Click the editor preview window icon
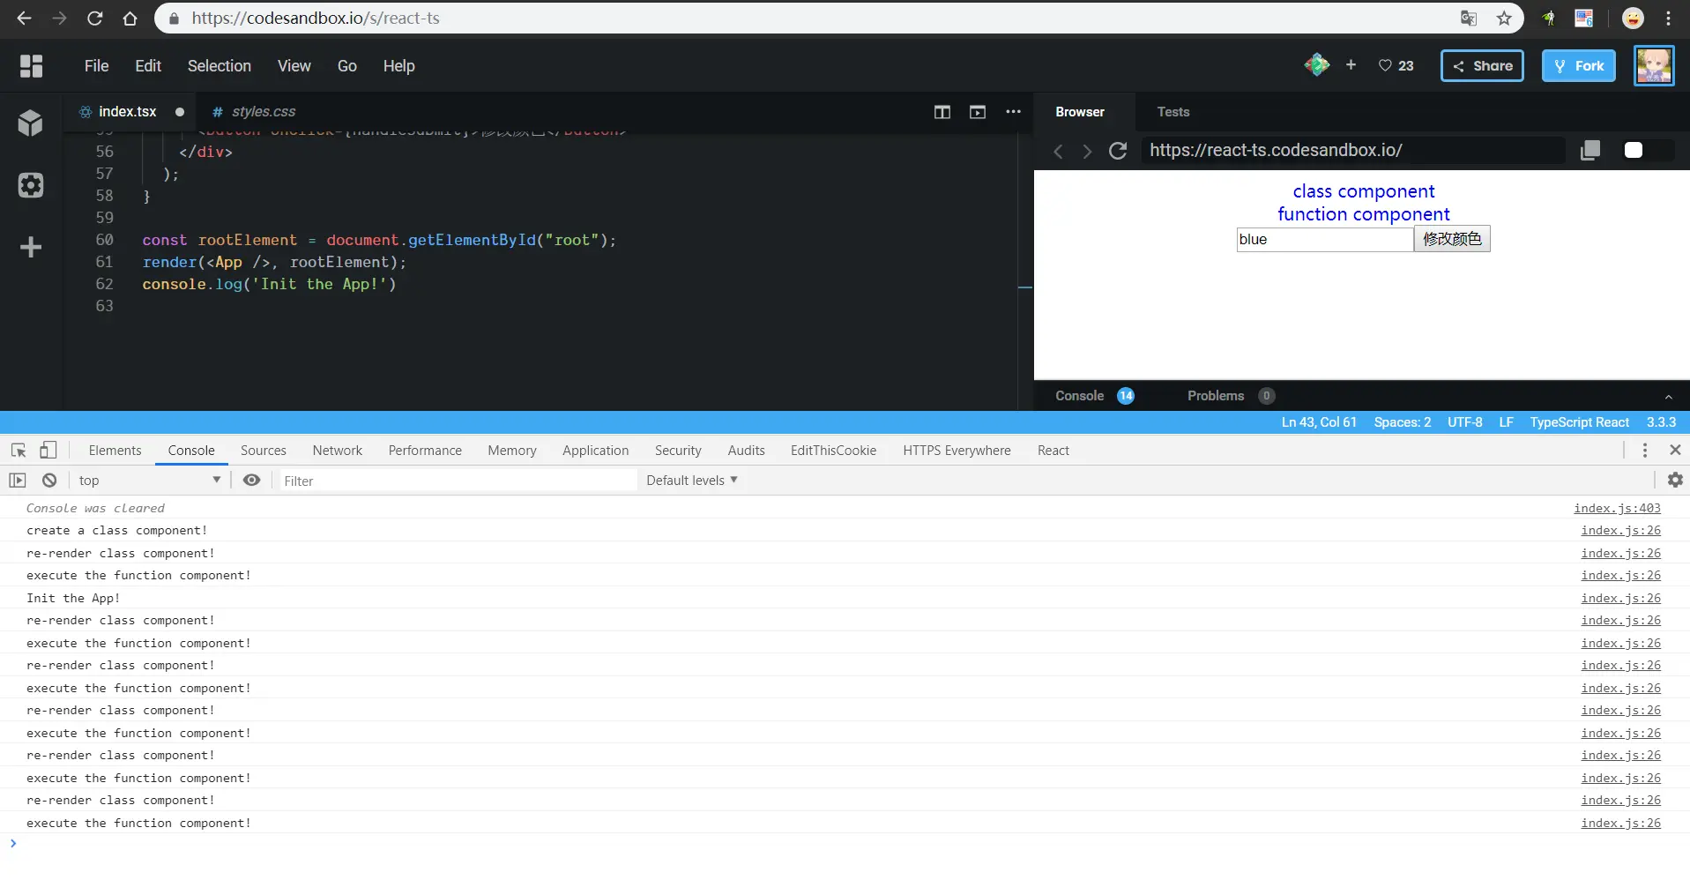Screen dimensions: 1690x880 click(x=978, y=112)
